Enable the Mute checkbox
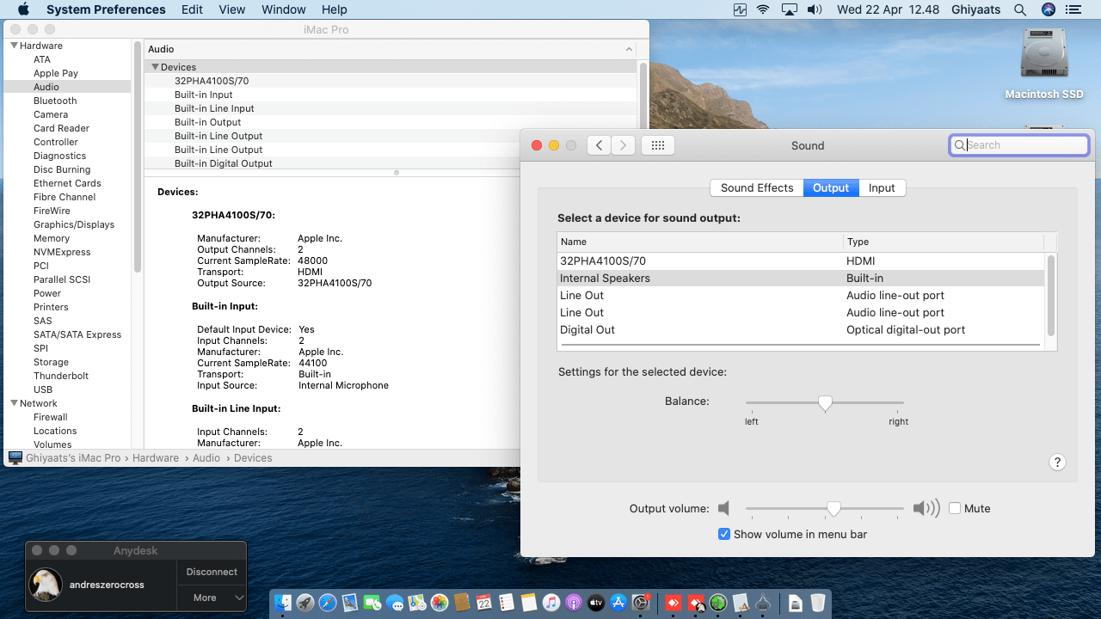 click(x=955, y=508)
